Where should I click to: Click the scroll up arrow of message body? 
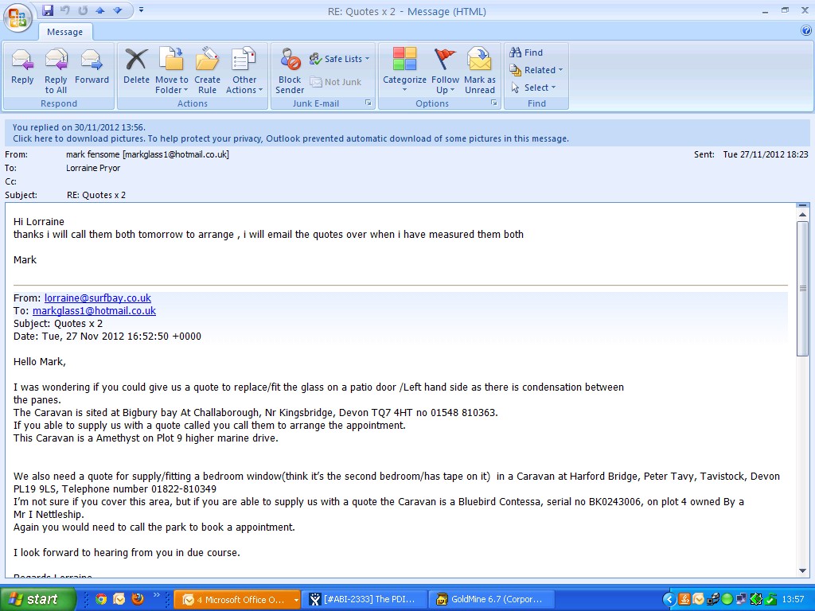[x=802, y=215]
